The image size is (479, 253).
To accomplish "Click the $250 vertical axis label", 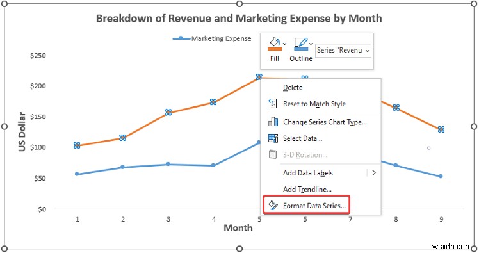I will pyautogui.click(x=38, y=56).
